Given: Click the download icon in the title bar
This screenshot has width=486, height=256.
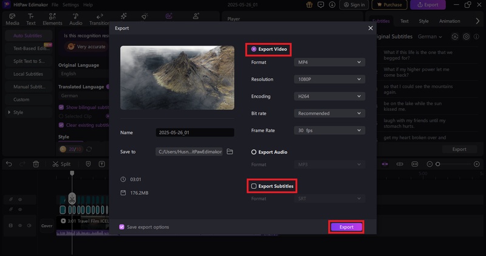Looking at the screenshot, I should point(332,5).
